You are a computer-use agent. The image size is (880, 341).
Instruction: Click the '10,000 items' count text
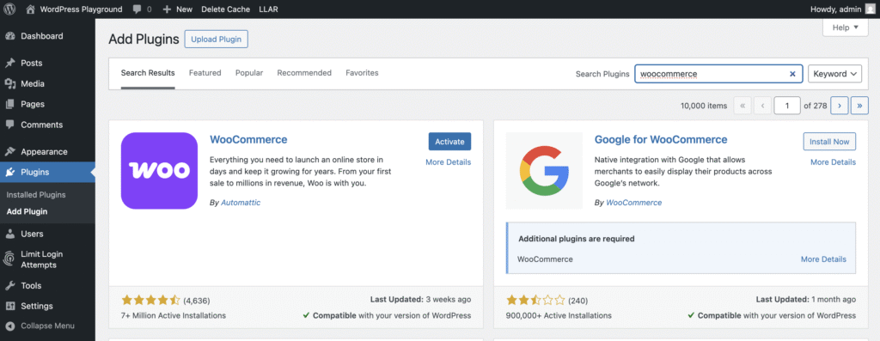tap(704, 106)
